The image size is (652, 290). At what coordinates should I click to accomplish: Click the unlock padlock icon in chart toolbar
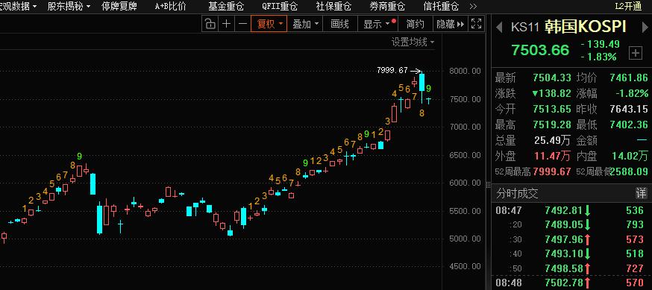(x=210, y=24)
